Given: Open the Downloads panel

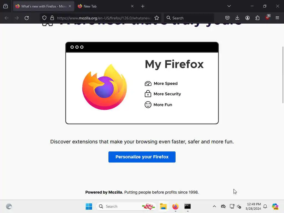Looking at the screenshot, I should (x=237, y=18).
